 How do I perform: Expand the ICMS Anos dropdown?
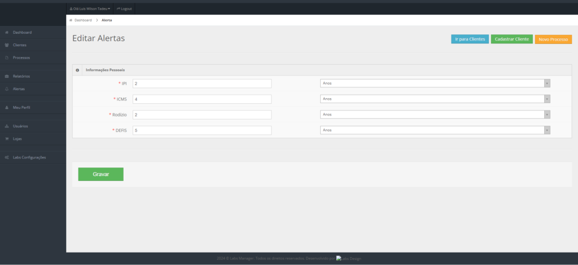coord(547,99)
